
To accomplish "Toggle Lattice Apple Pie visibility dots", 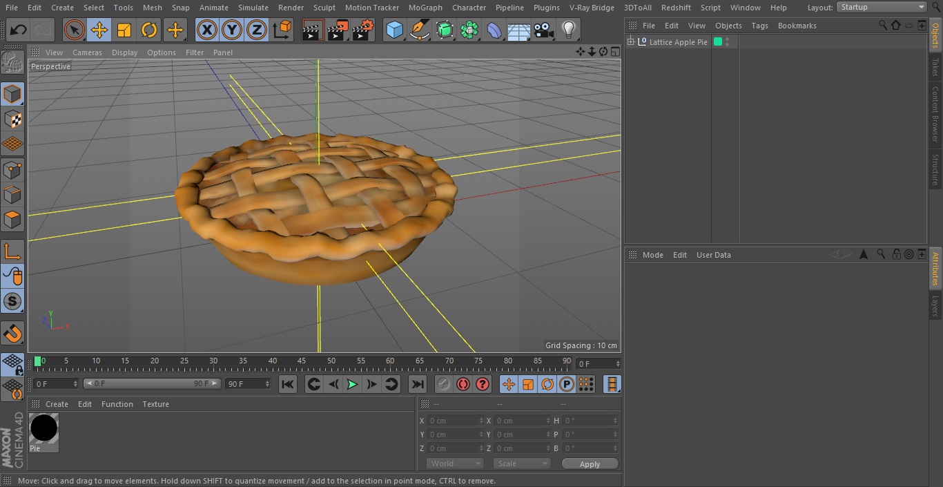I will click(x=727, y=42).
